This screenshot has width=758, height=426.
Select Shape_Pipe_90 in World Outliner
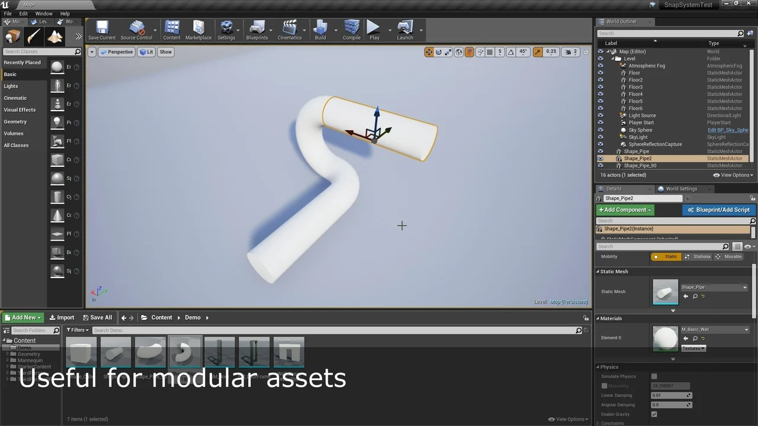(640, 166)
